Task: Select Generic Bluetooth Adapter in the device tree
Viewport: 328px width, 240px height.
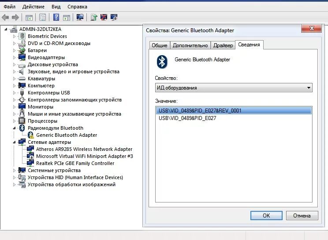Action: tap(67, 135)
